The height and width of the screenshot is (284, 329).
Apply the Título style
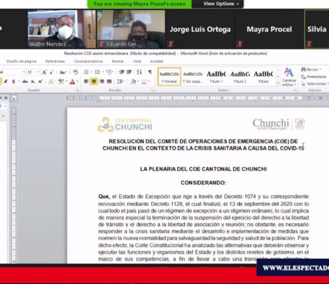263,77
